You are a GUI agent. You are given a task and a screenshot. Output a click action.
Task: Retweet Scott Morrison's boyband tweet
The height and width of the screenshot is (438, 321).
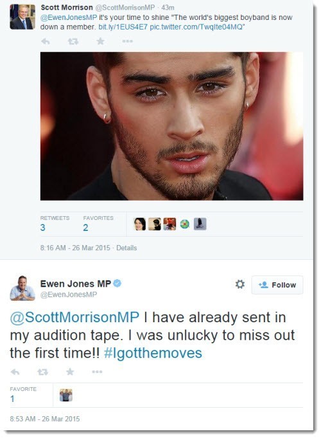pos(73,42)
